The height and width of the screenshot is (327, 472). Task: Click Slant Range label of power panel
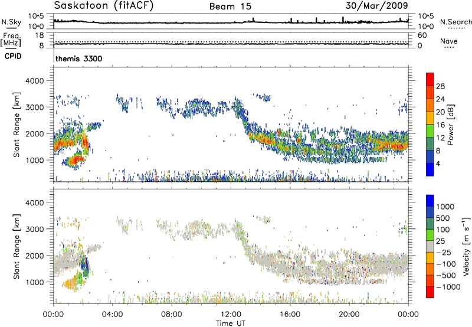(17, 125)
